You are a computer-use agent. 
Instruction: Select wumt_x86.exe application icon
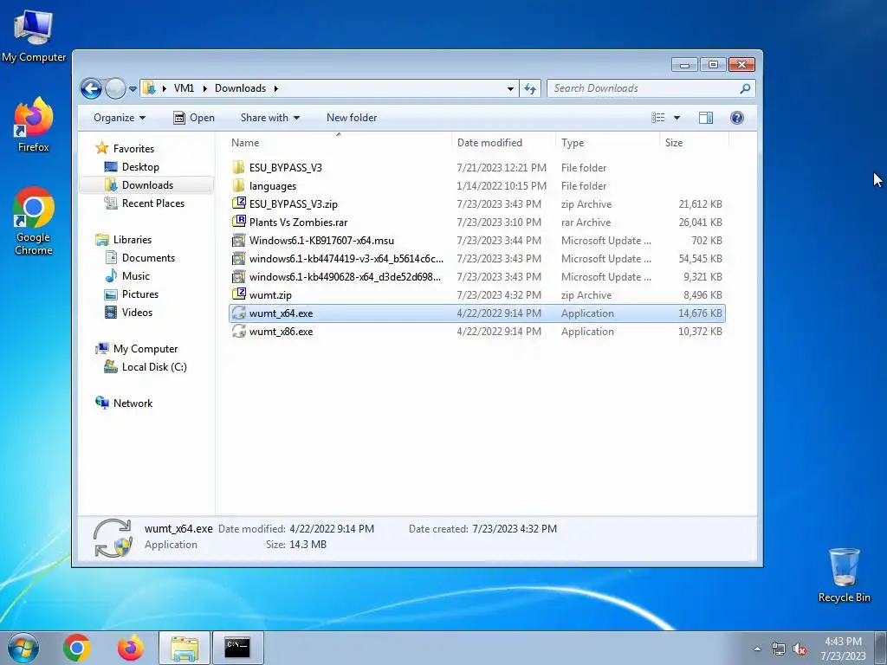coord(239,332)
